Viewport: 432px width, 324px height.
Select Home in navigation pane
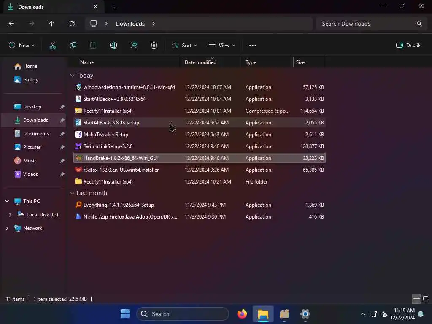pos(34,66)
